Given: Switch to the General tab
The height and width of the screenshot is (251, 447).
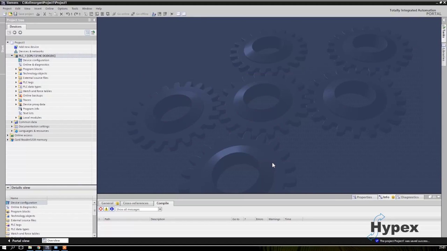Looking at the screenshot, I should [110, 203].
